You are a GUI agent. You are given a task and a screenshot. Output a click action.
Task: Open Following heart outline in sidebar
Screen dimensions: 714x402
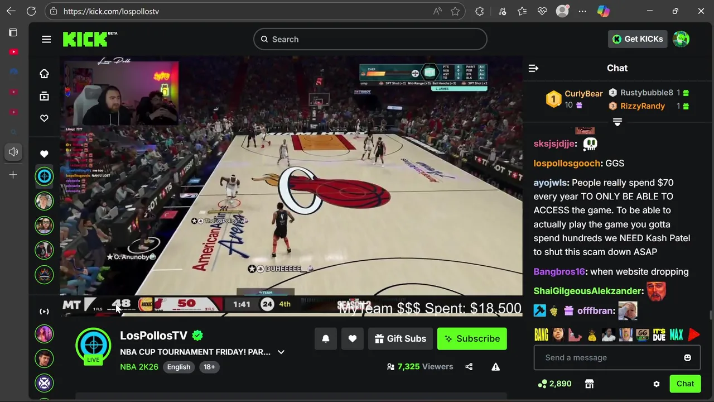click(x=44, y=118)
